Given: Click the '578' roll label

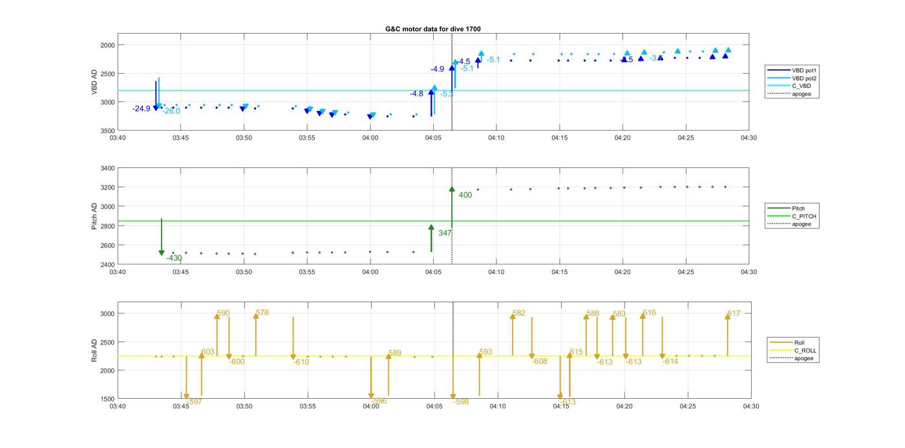Looking at the screenshot, I should tap(262, 313).
